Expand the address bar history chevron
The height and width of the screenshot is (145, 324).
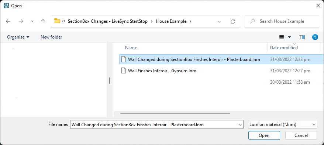(219, 21)
